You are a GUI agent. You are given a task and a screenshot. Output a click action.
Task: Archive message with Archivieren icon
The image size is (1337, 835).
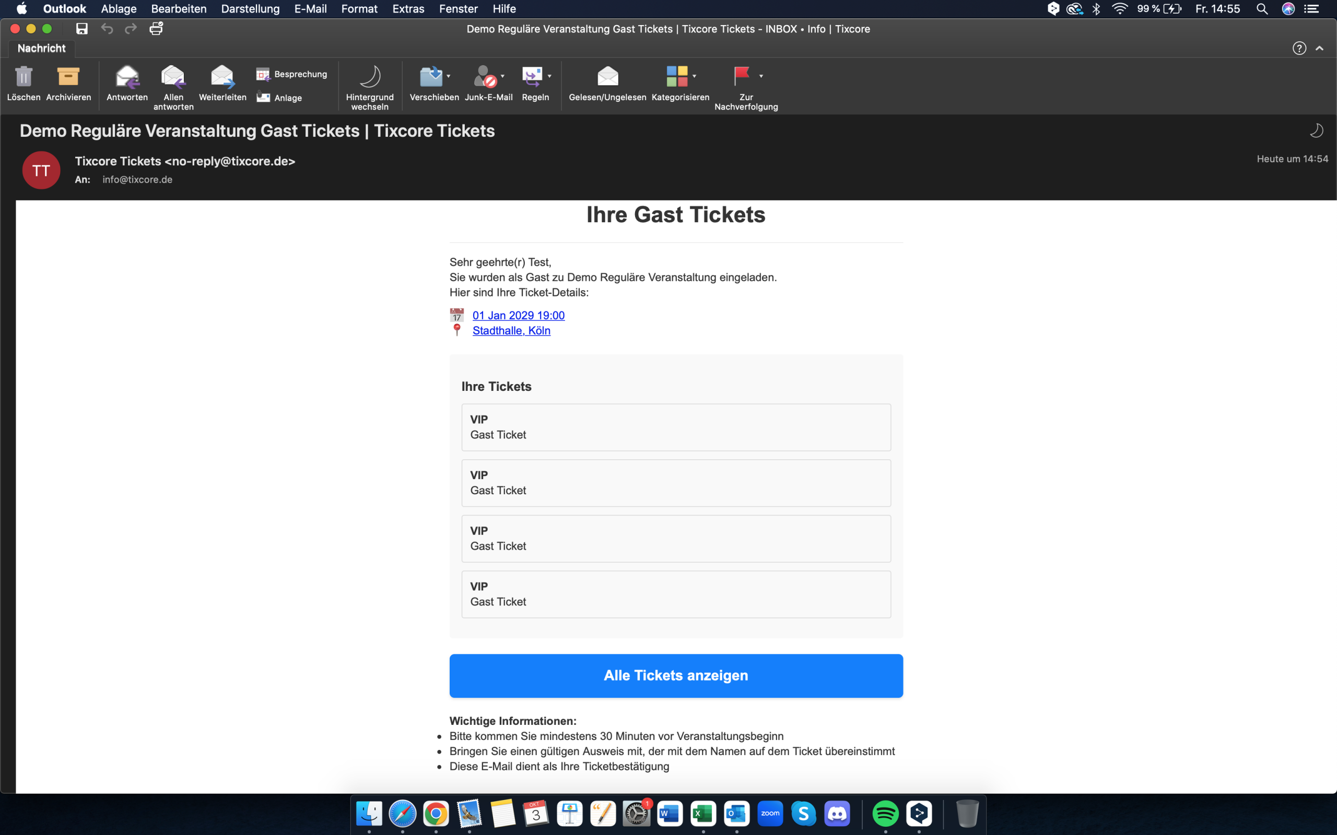click(68, 76)
